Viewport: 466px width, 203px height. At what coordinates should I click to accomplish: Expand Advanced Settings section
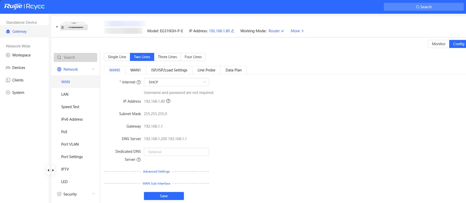pyautogui.click(x=156, y=171)
